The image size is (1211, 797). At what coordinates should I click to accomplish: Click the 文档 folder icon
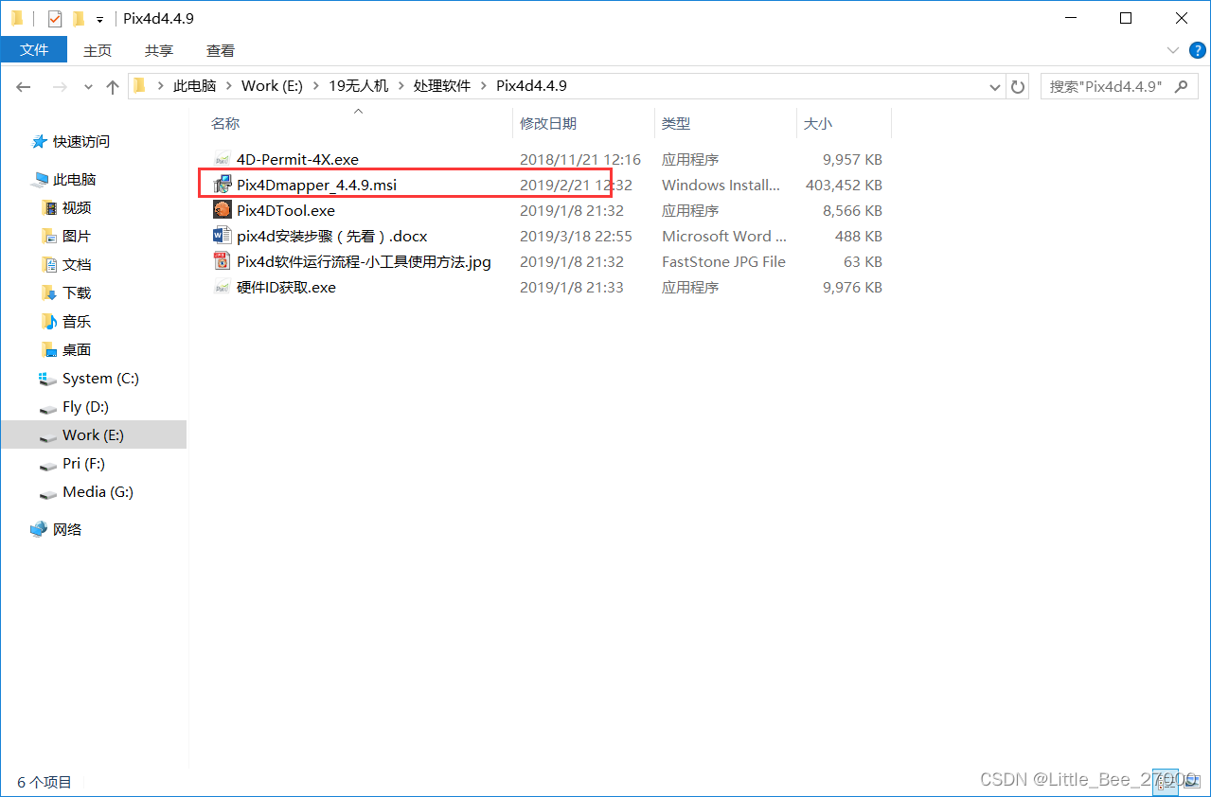coord(49,264)
